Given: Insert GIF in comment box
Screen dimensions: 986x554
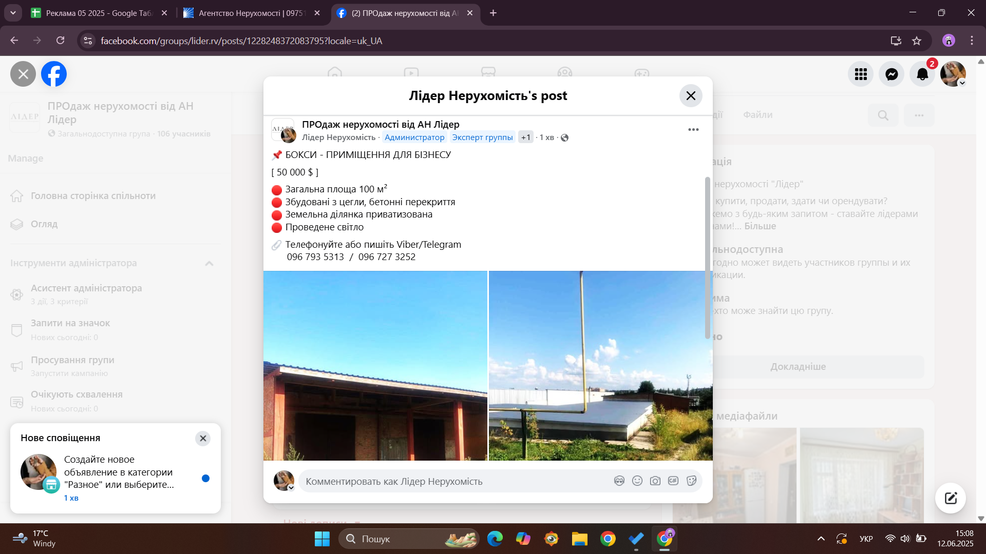Looking at the screenshot, I should [x=673, y=481].
